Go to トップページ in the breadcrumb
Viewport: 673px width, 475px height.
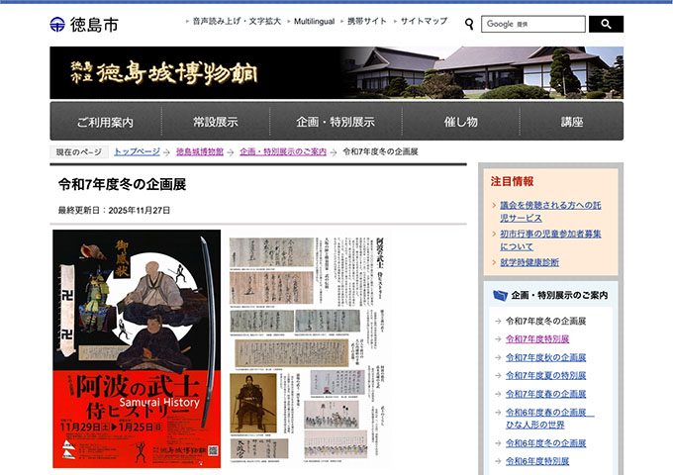[x=137, y=151]
